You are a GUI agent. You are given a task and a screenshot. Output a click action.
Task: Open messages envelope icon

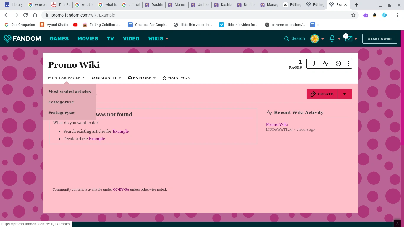point(348,38)
